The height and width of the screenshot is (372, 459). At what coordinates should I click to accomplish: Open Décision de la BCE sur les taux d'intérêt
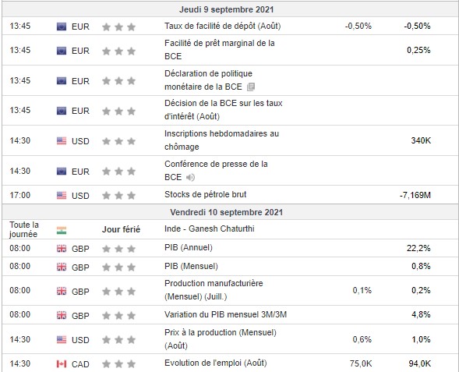point(224,110)
